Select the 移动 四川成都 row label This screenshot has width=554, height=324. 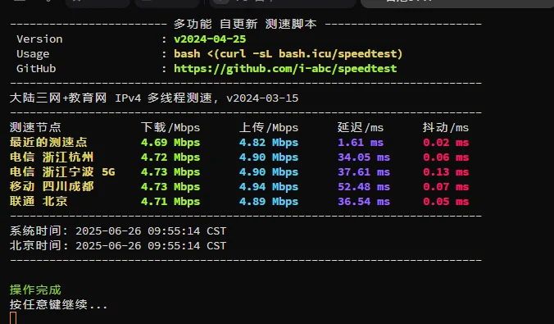click(52, 186)
